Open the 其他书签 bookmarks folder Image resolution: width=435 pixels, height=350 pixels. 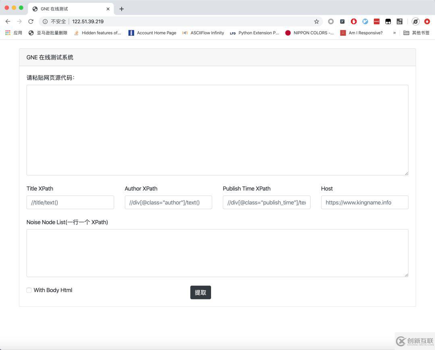pos(416,33)
